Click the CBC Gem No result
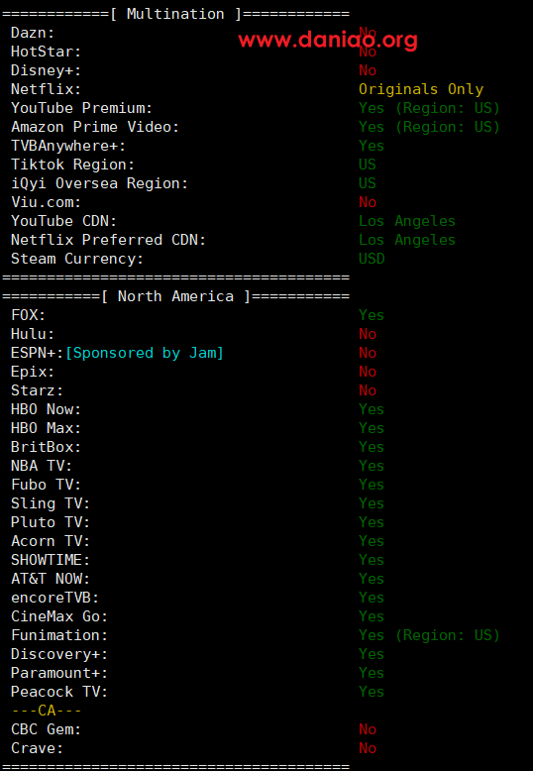The height and width of the screenshot is (771, 533). pyautogui.click(x=368, y=729)
